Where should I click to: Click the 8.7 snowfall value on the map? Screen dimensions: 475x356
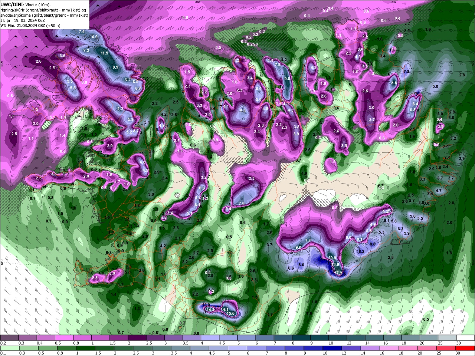coord(128,79)
